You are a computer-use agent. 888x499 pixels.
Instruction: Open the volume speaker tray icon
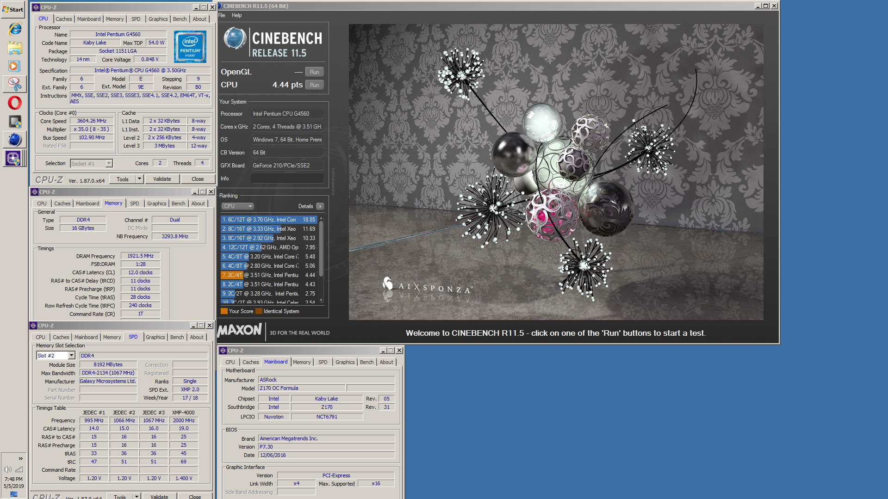tap(8, 469)
